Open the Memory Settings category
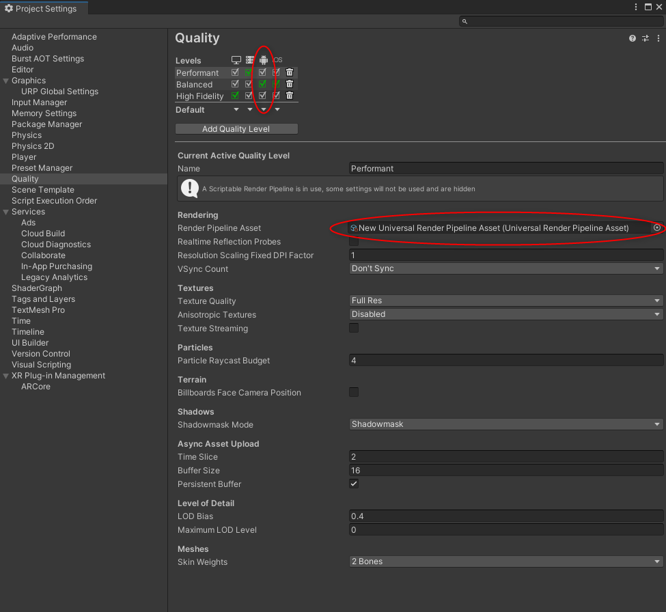Image resolution: width=666 pixels, height=612 pixels. click(44, 113)
